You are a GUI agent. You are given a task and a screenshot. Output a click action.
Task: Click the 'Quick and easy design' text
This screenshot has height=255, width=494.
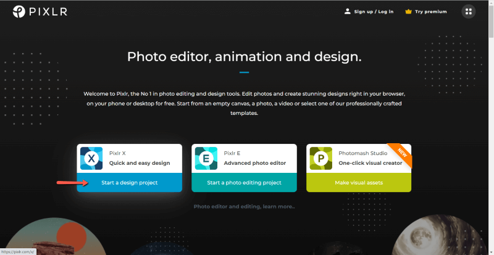[x=140, y=163]
